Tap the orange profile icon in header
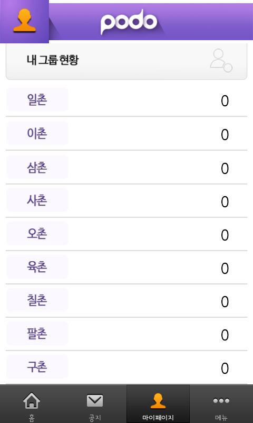This screenshot has height=423, width=253. pyautogui.click(x=24, y=21)
